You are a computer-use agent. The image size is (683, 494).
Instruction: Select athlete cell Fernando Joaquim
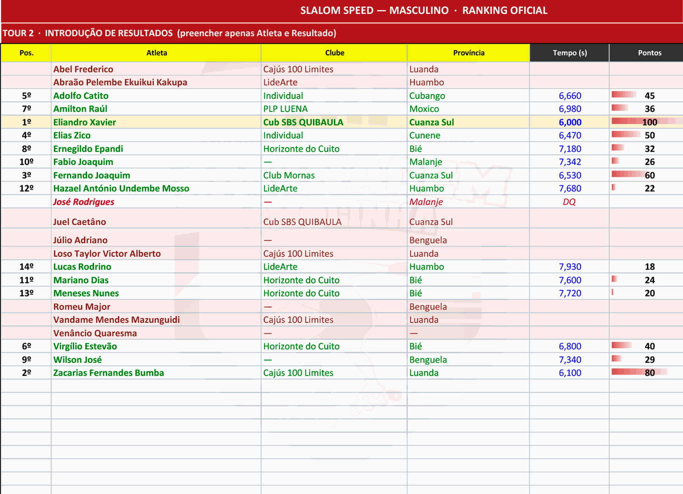(x=156, y=175)
